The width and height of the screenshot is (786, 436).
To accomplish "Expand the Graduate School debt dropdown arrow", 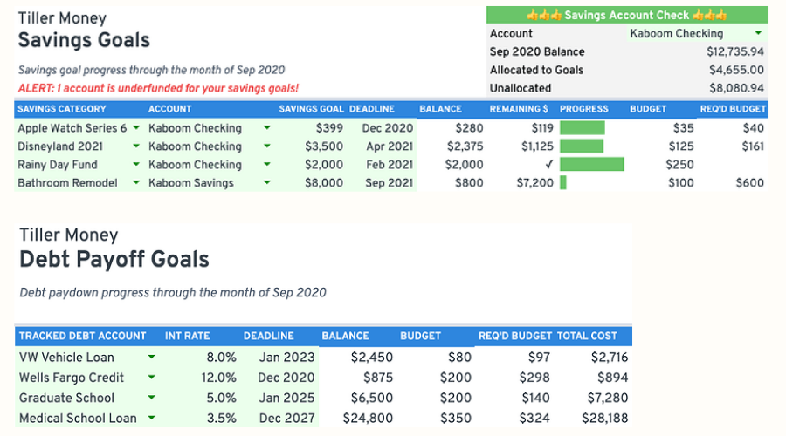I will click(152, 398).
